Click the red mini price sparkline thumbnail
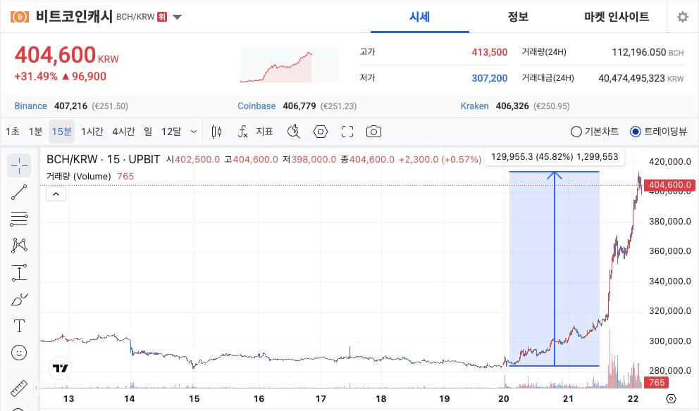The width and height of the screenshot is (699, 411). tap(290, 65)
